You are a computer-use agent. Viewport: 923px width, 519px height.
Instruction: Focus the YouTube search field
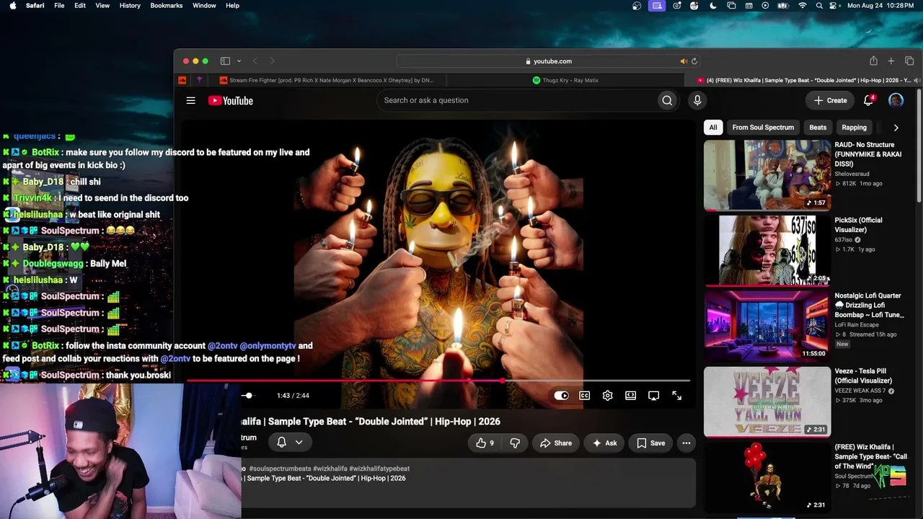click(516, 100)
